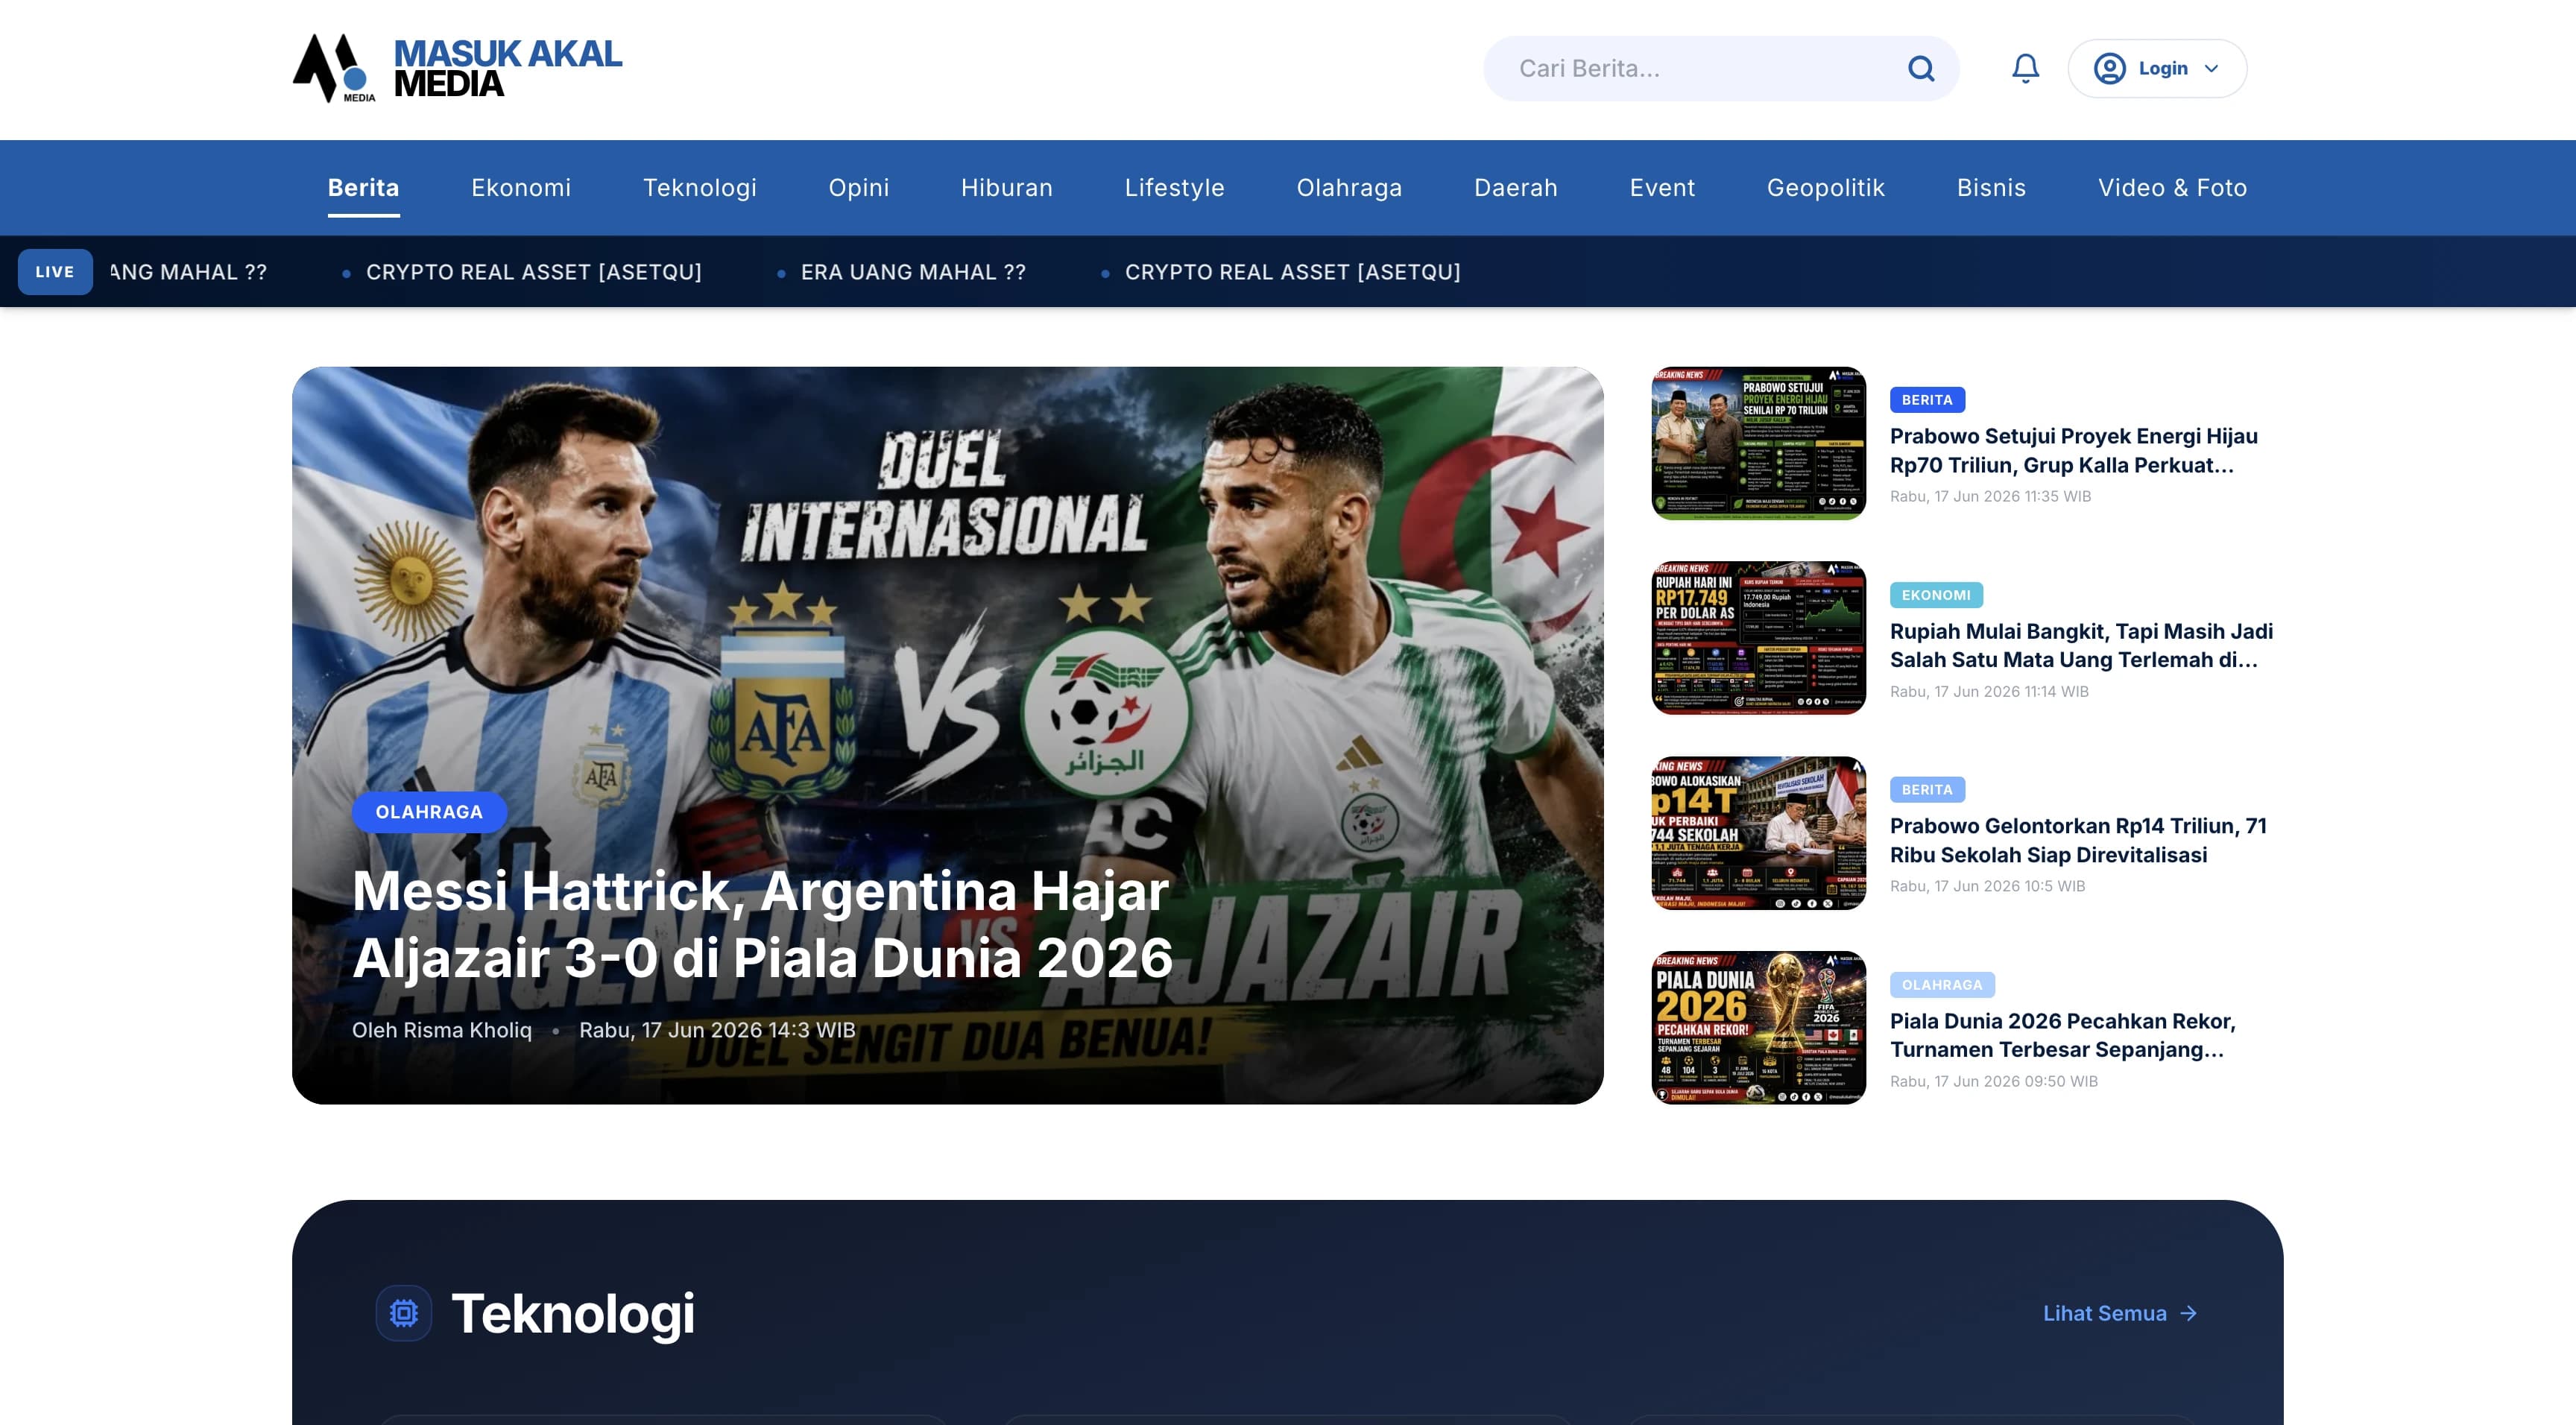
Task: Open the Video & Foto section
Action: pyautogui.click(x=2172, y=187)
